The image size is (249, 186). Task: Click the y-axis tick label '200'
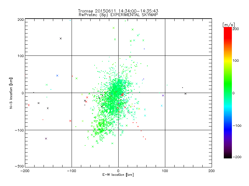21,20
